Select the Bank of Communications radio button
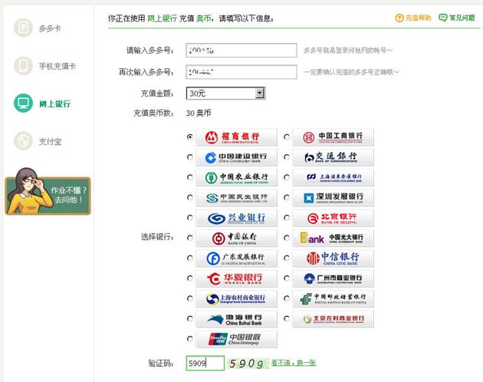The image size is (483, 382). point(287,157)
